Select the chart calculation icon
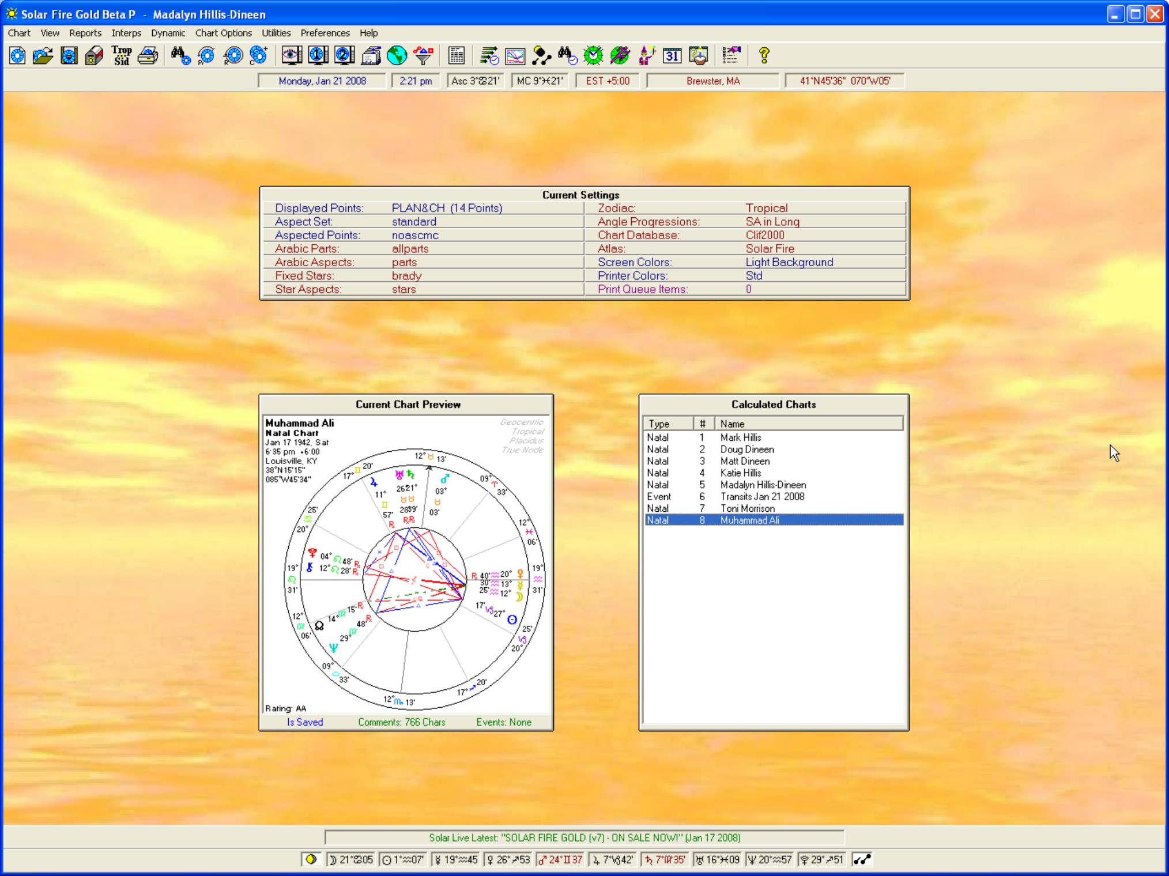The height and width of the screenshot is (876, 1169). (17, 55)
